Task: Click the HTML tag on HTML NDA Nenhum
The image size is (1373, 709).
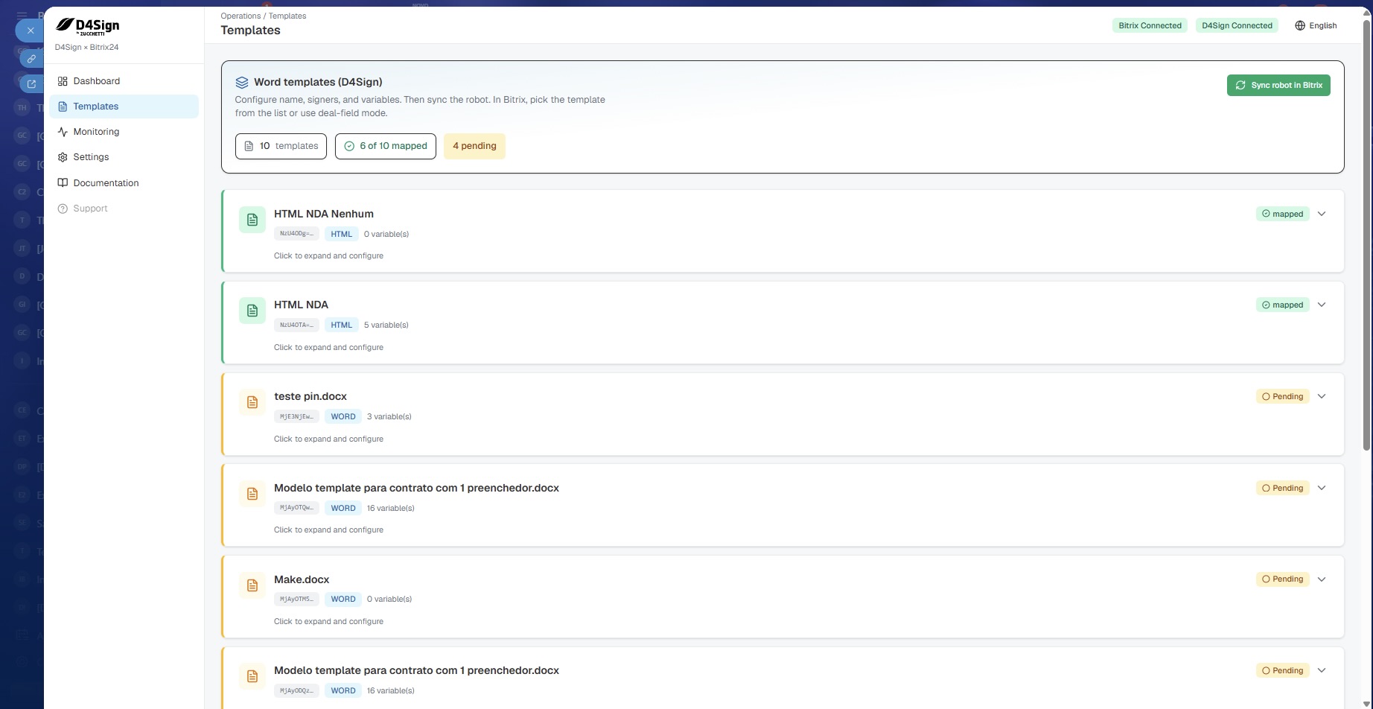Action: click(x=342, y=234)
